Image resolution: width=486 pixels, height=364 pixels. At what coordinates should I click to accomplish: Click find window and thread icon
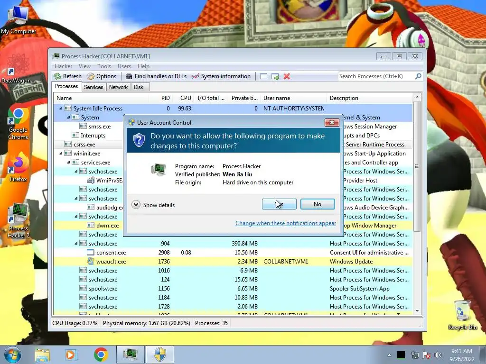pyautogui.click(x=275, y=76)
